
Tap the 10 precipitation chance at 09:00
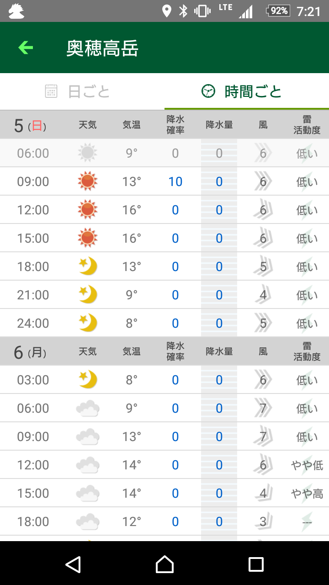pos(175,181)
